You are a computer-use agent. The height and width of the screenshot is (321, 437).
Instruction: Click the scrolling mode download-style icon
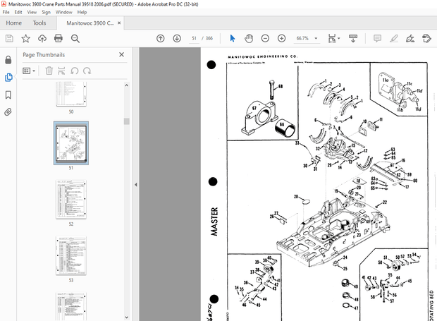pyautogui.click(x=353, y=39)
